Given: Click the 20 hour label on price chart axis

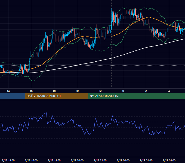Looking at the screenshot, I should (77, 91).
